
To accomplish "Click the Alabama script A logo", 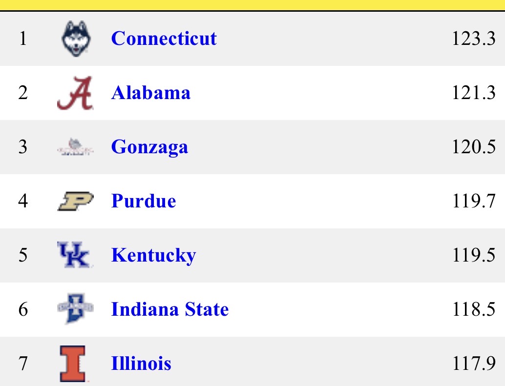I will tap(75, 93).
